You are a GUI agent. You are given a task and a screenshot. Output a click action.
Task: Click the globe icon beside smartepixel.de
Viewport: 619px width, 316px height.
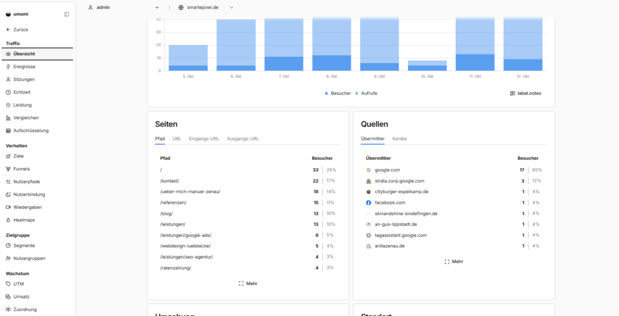(x=181, y=7)
